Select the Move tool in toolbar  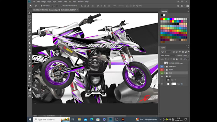click(x=29, y=13)
